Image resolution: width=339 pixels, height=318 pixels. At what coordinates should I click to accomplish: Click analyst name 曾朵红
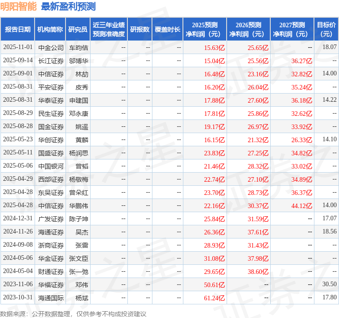tap(79, 193)
